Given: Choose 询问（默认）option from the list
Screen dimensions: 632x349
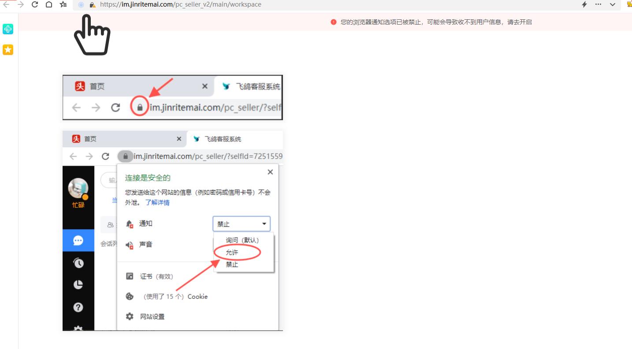Looking at the screenshot, I should point(242,240).
